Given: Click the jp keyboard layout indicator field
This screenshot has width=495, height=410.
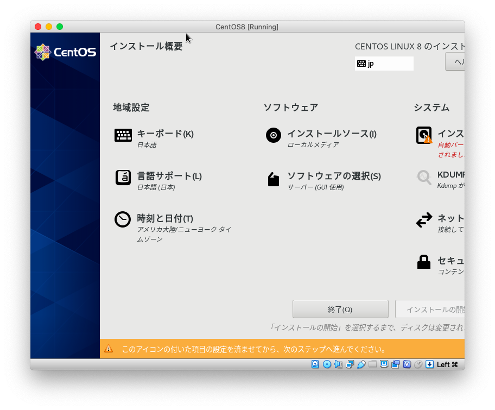Looking at the screenshot, I should (x=384, y=64).
